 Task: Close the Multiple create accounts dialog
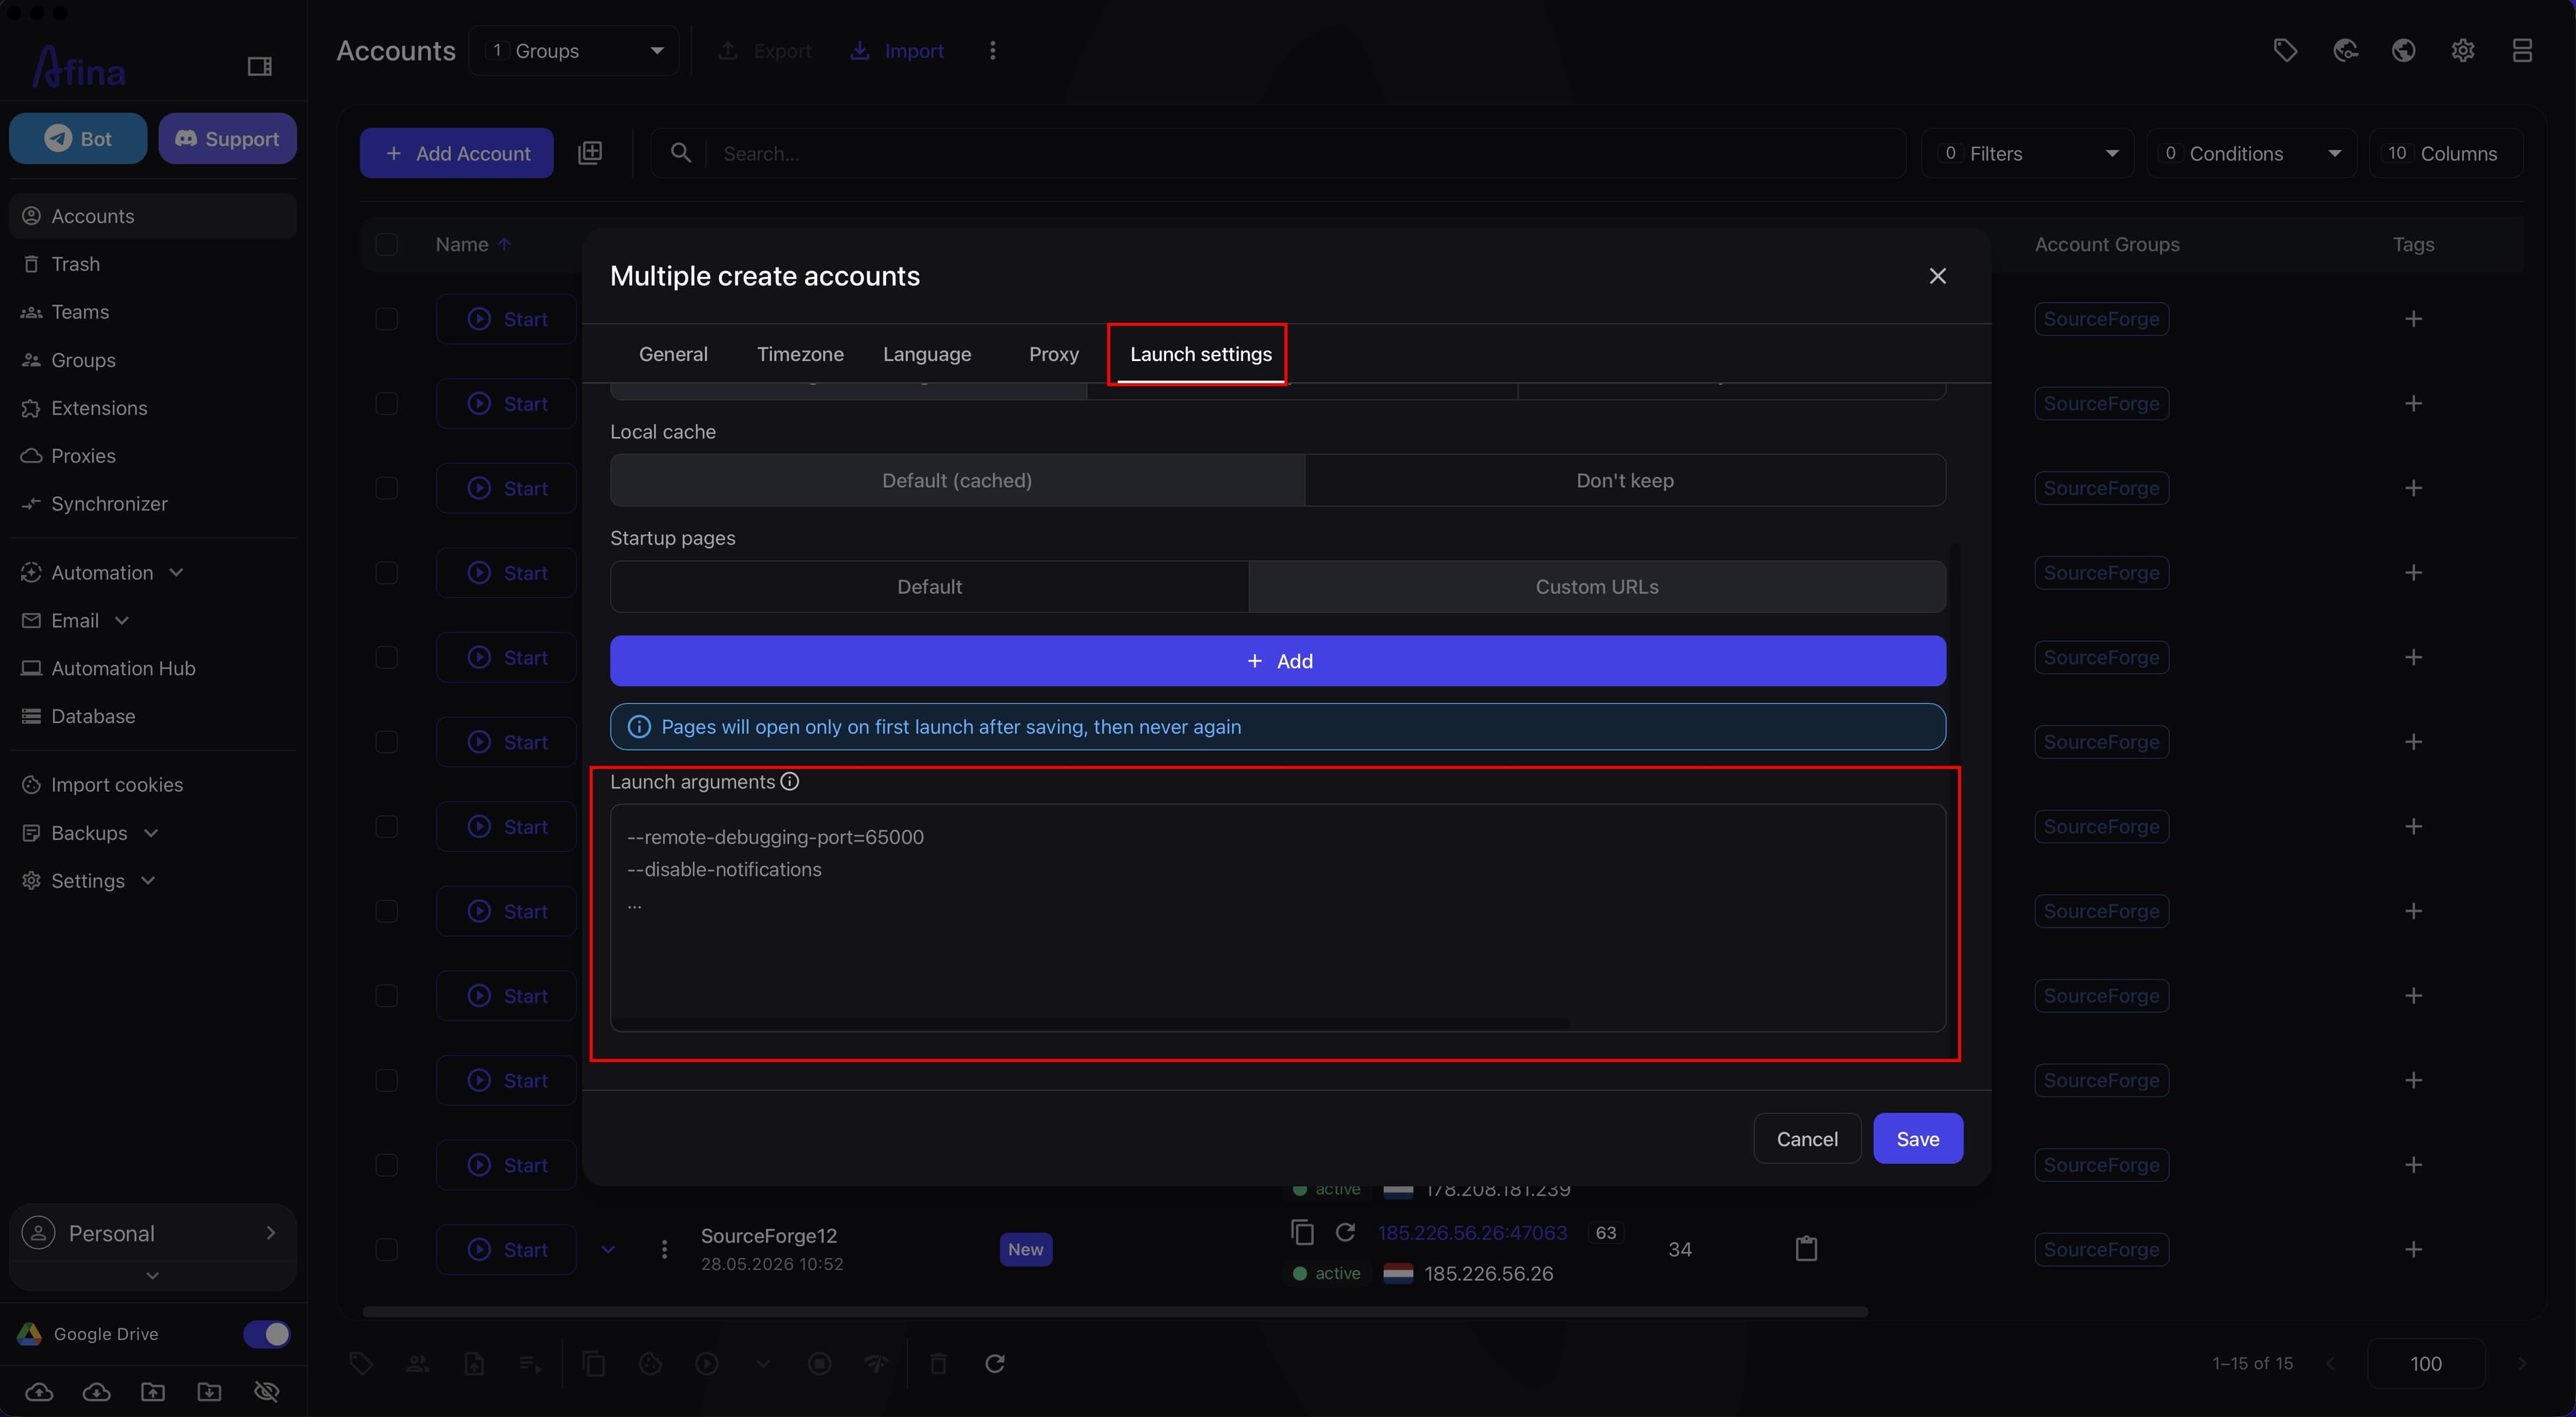pyautogui.click(x=1937, y=276)
